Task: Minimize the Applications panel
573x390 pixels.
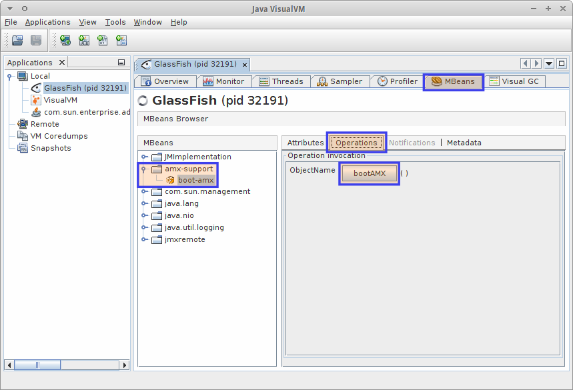Action: click(121, 63)
